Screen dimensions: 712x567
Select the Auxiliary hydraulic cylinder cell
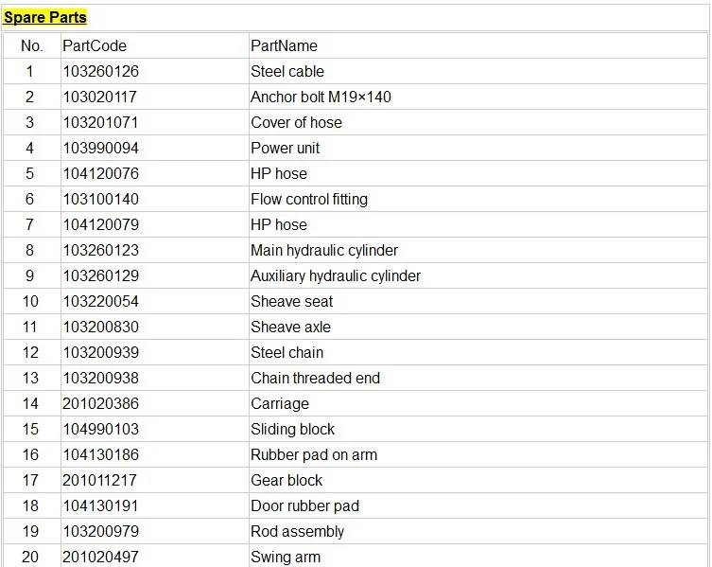(x=336, y=275)
